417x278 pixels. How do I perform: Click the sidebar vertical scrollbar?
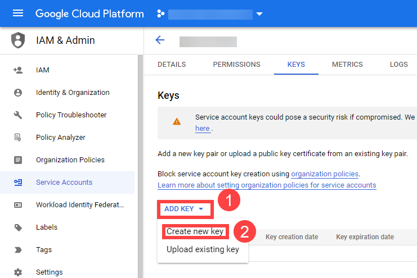pyautogui.click(x=140, y=168)
